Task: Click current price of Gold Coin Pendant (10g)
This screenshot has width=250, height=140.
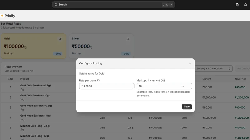Action: tap(209, 97)
